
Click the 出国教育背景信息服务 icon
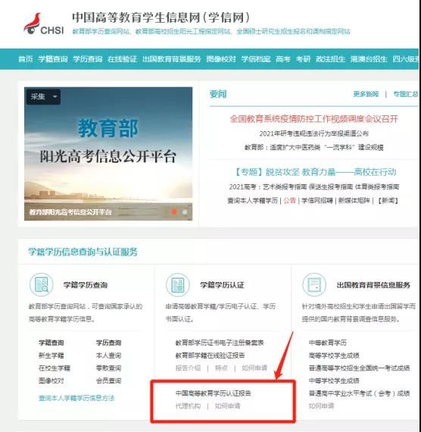pos(314,285)
